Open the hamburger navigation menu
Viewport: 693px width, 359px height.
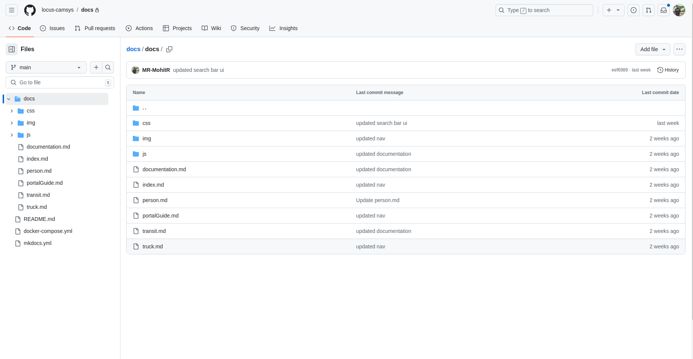coord(12,10)
